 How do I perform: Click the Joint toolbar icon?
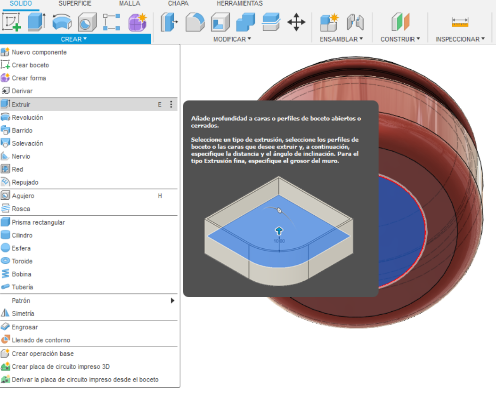355,22
